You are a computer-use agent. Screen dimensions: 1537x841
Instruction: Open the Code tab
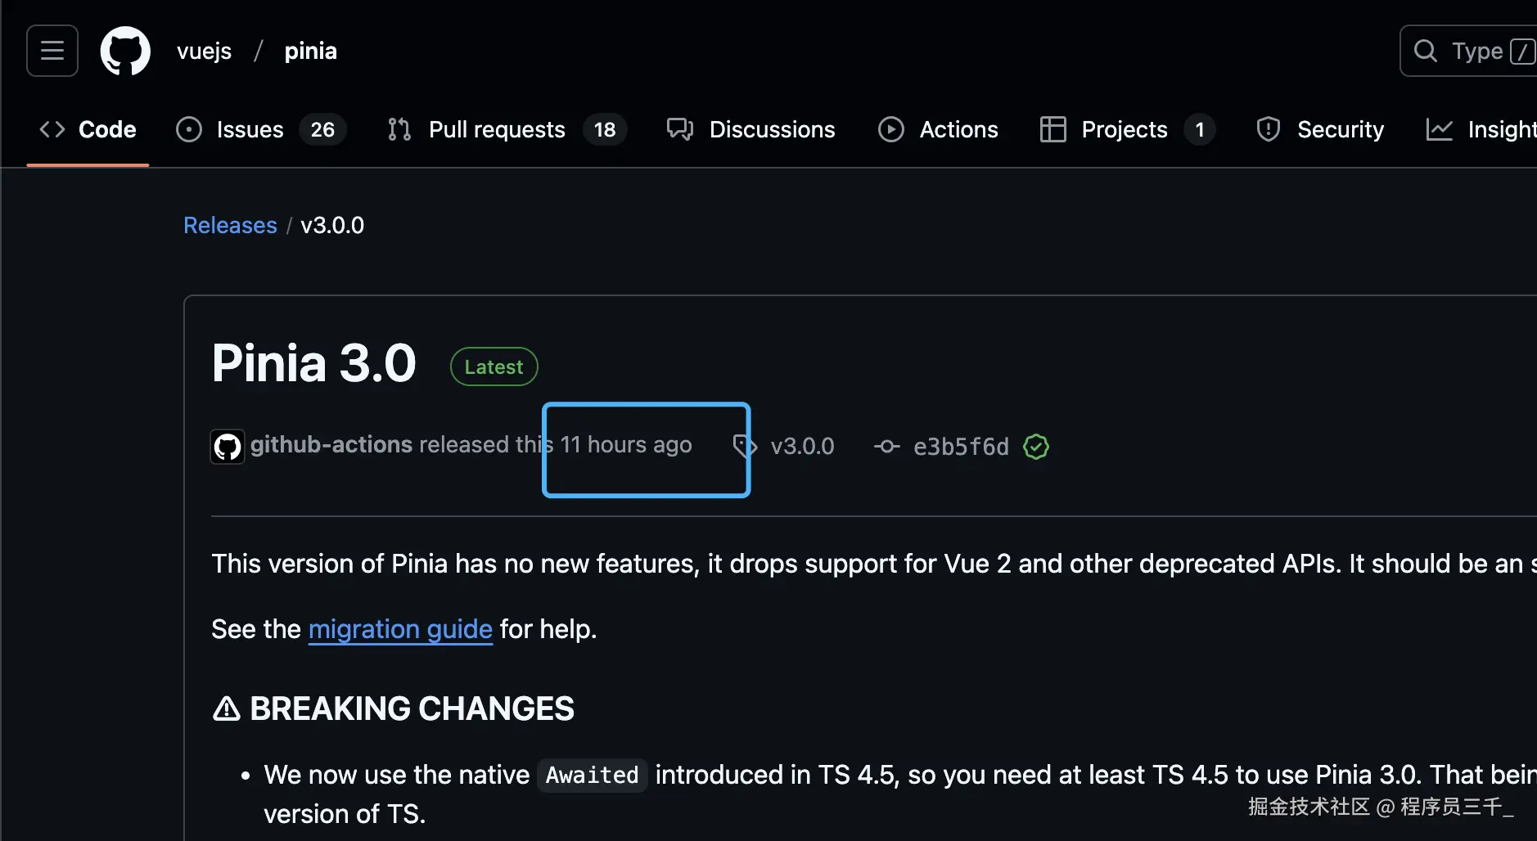coord(88,129)
